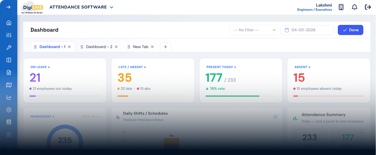Switch to New Tab
This screenshot has width=376, height=155.
pos(141,47)
